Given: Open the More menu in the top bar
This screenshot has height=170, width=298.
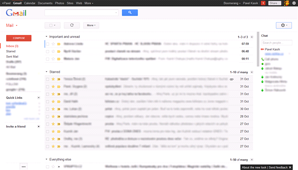Looking at the screenshot, I should pos(89,3).
